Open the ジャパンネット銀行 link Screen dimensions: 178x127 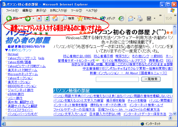pyautogui.click(x=20, y=90)
